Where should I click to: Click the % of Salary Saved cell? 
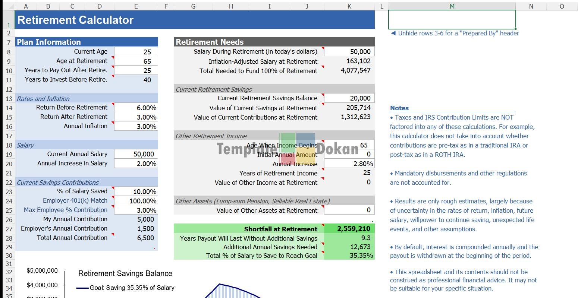pos(136,191)
